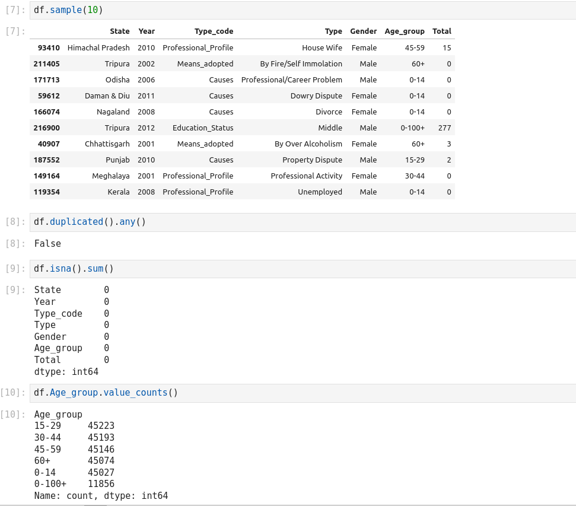576x506 pixels.
Task: Click the Total column header
Action: 441,31
